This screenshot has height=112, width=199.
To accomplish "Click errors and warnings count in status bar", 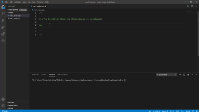I will coord(5,111).
